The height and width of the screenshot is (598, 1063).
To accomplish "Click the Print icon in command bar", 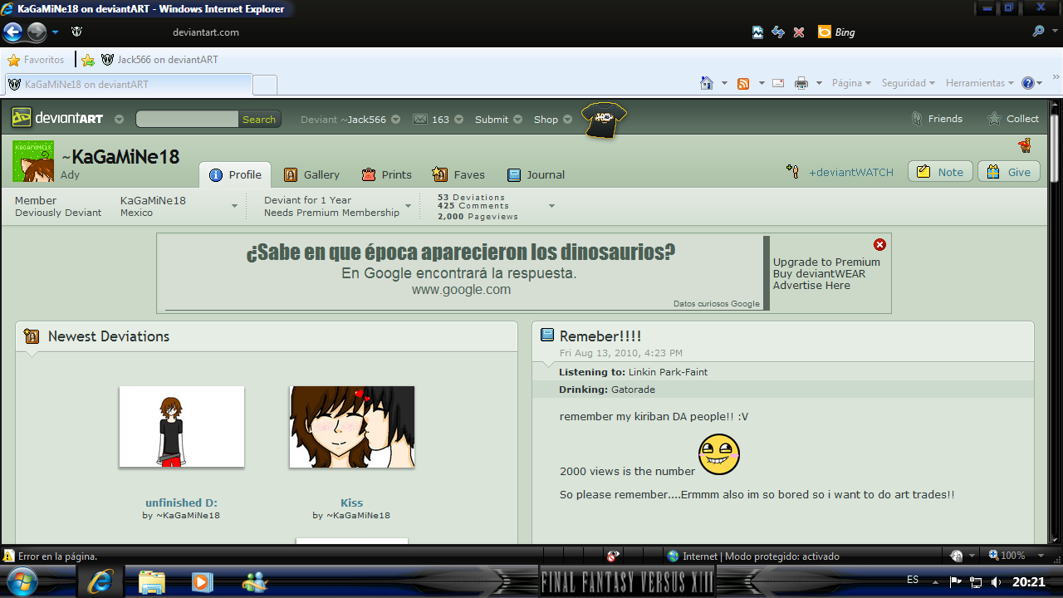I will click(801, 83).
